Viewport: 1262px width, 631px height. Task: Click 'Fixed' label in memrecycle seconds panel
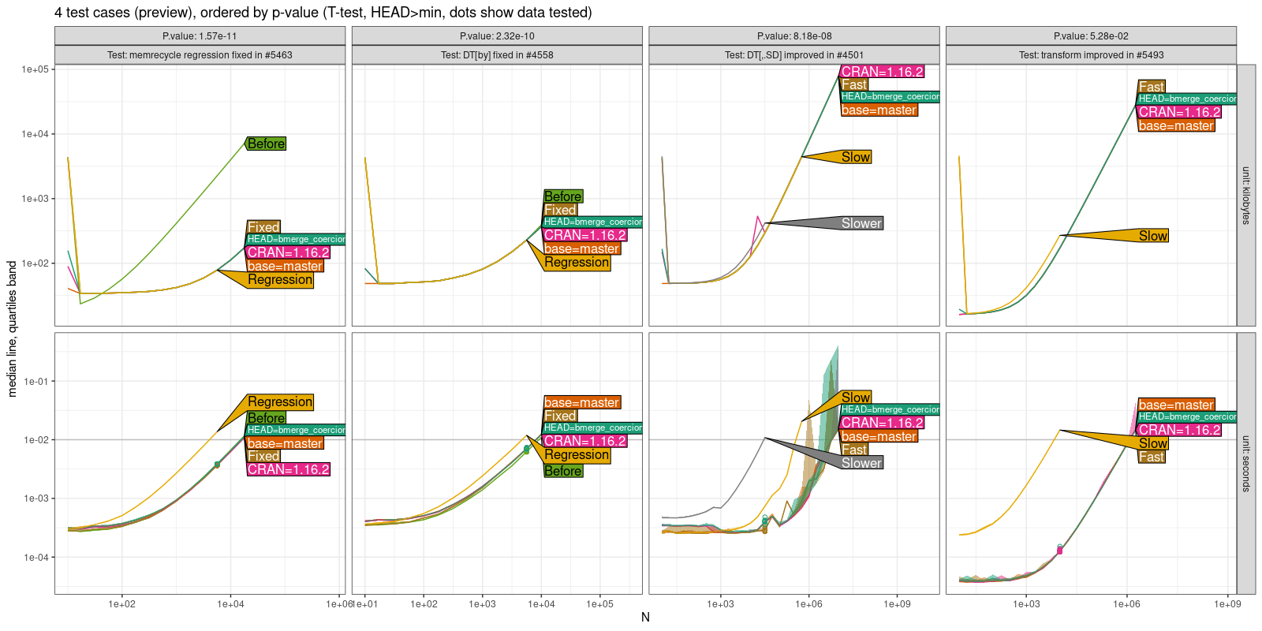pos(263,456)
